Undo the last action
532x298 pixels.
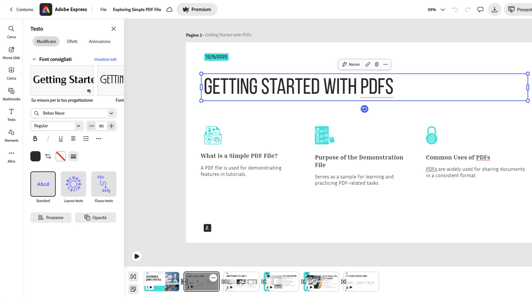point(455,9)
